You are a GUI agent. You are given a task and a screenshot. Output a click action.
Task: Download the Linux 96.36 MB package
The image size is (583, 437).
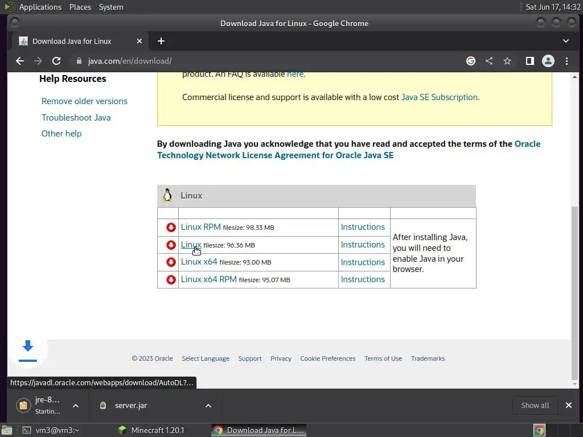tap(191, 245)
